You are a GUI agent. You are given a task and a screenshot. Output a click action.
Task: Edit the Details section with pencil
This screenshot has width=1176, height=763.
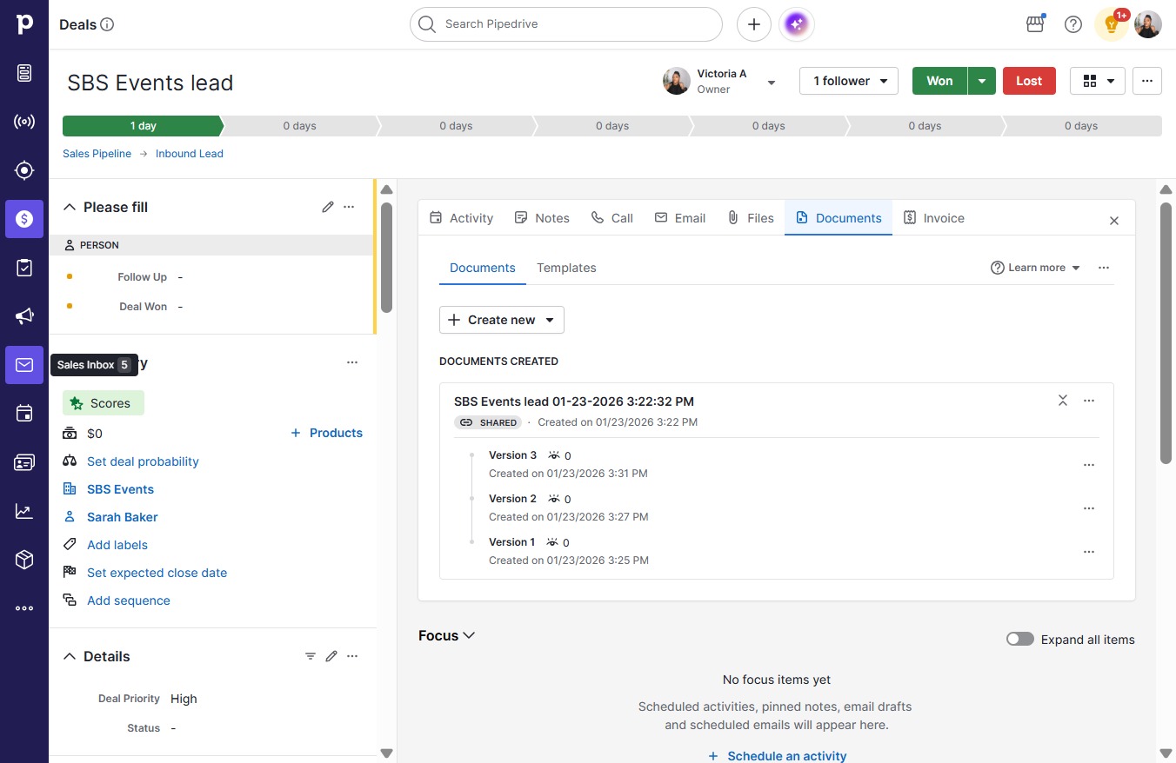(x=331, y=656)
